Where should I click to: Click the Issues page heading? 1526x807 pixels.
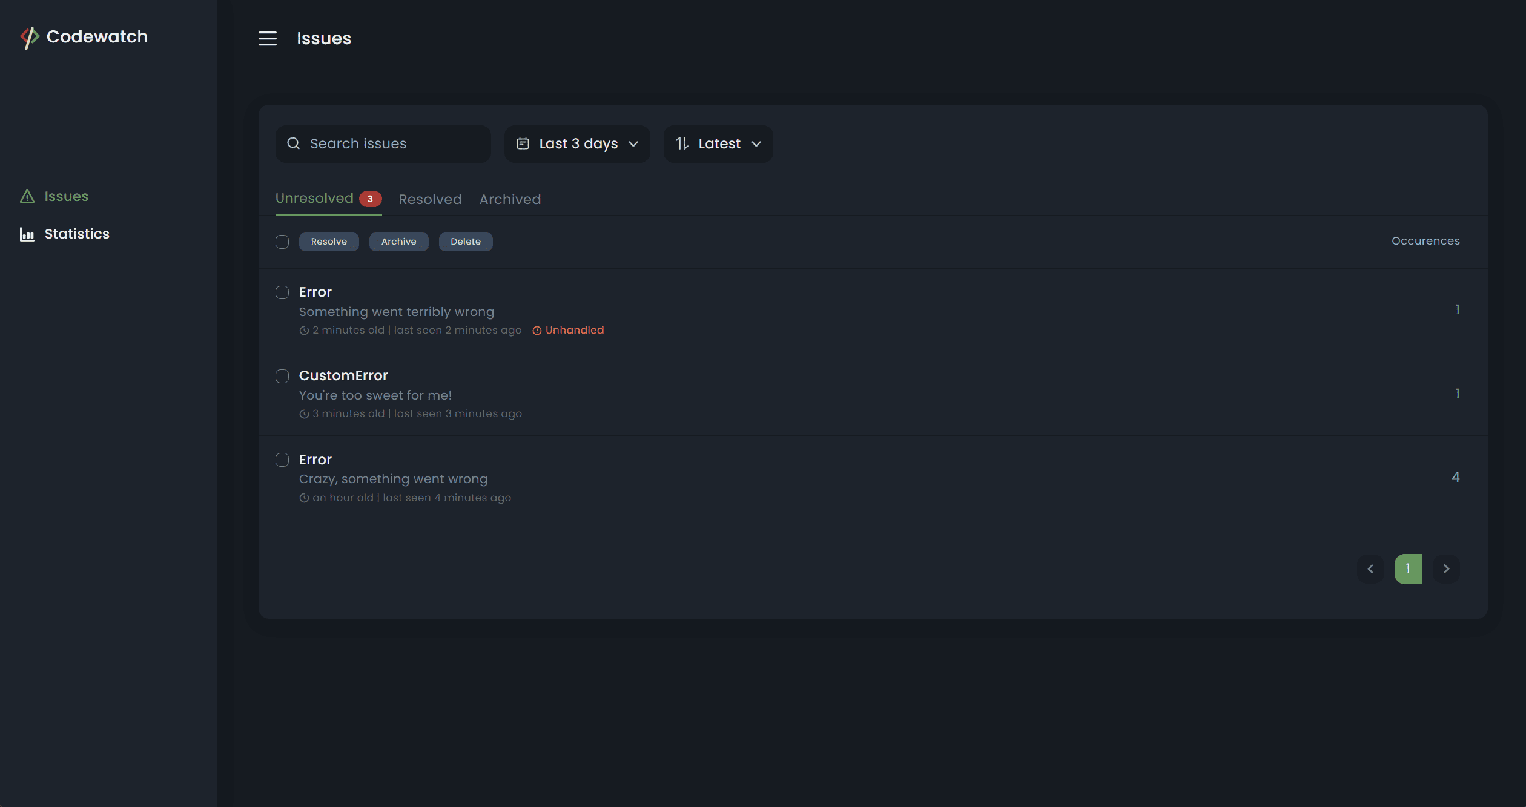point(324,39)
